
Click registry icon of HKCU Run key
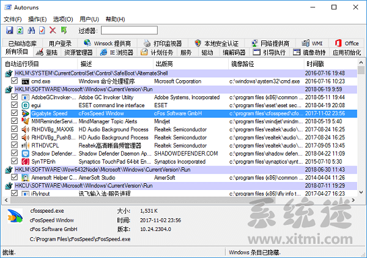[9, 186]
